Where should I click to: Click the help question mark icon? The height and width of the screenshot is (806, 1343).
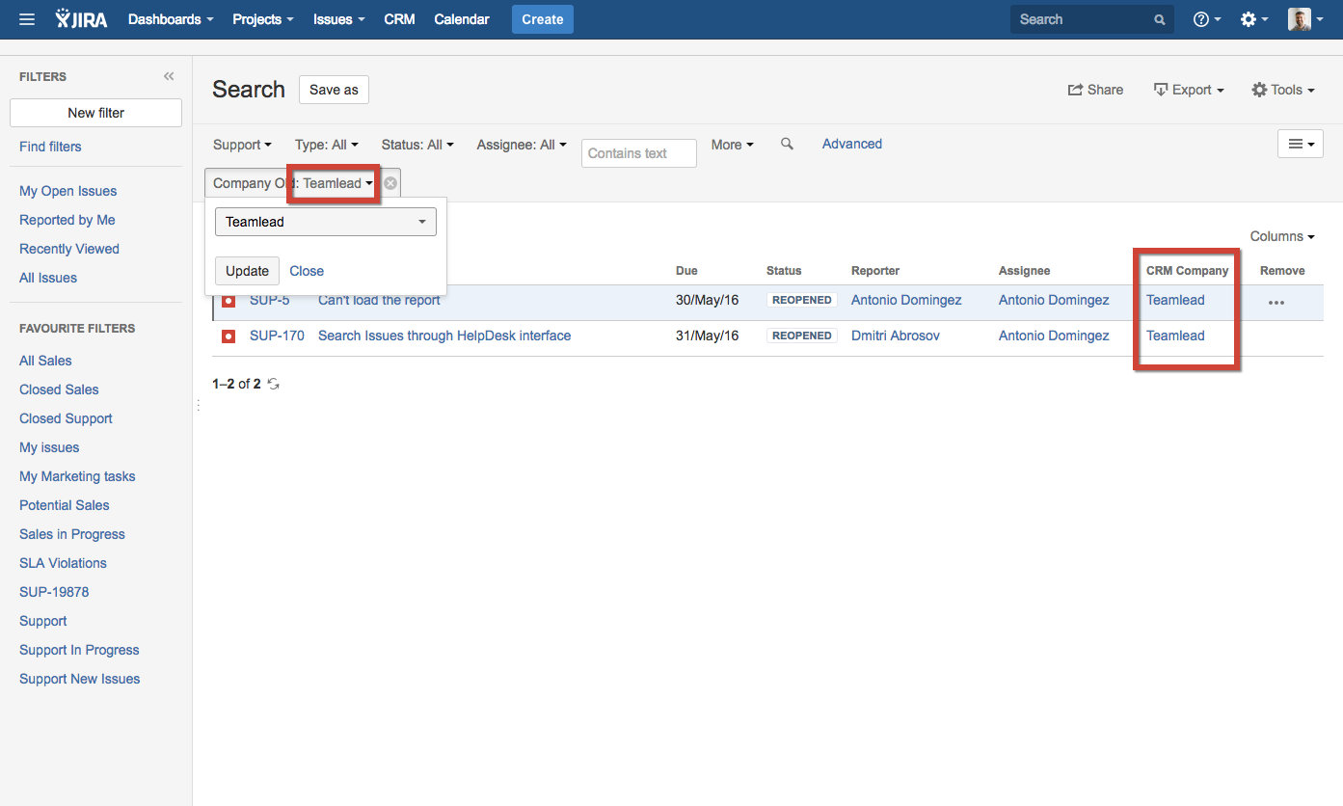click(x=1206, y=19)
